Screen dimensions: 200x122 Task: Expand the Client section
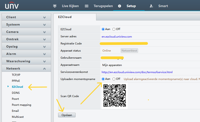point(26,17)
